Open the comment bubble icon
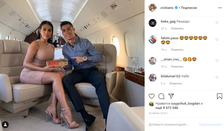Image resolution: width=224 pixels, height=131 pixels. point(161,96)
